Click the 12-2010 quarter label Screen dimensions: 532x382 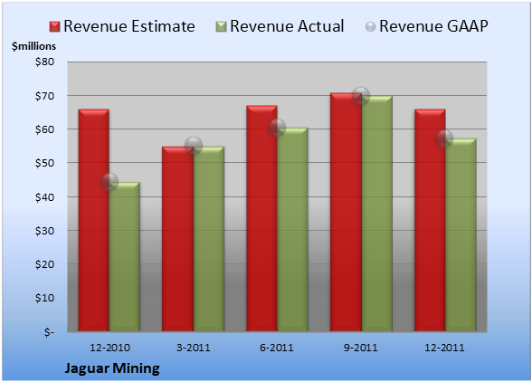point(109,348)
